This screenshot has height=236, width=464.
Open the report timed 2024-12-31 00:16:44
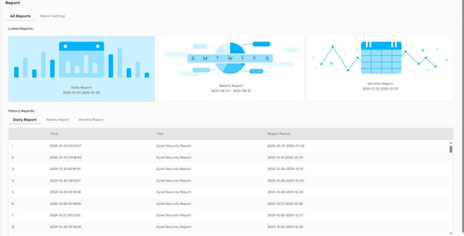click(66, 169)
